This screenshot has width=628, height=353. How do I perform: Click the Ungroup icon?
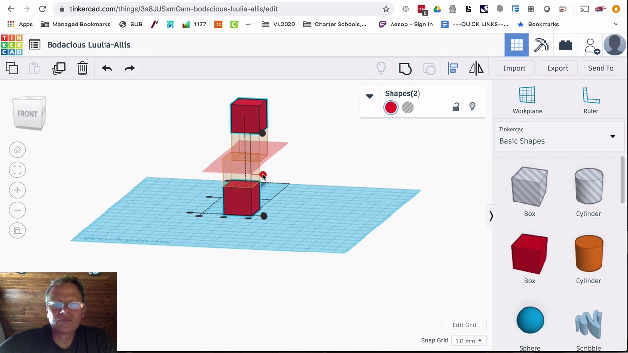click(x=429, y=68)
